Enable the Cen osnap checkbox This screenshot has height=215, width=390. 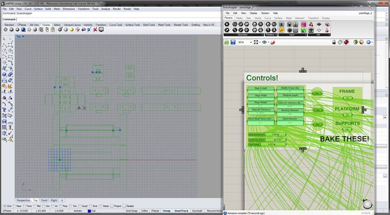[43, 206]
